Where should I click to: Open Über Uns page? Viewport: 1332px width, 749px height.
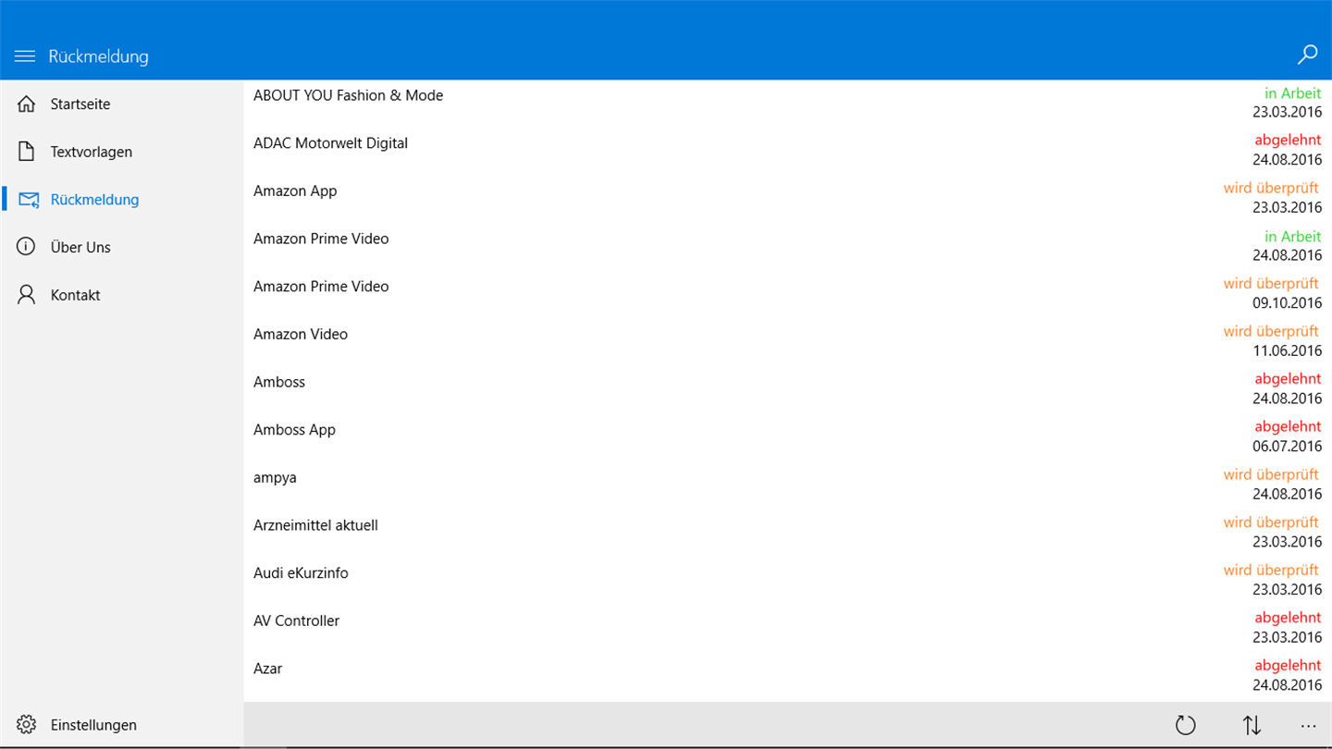pyautogui.click(x=121, y=247)
